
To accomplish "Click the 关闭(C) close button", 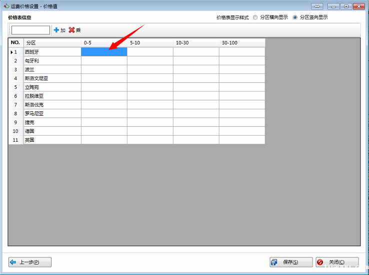I will pos(337,262).
